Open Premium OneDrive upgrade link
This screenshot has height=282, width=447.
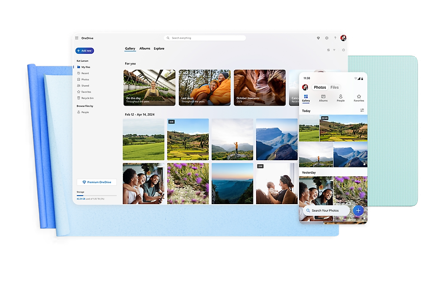click(96, 182)
